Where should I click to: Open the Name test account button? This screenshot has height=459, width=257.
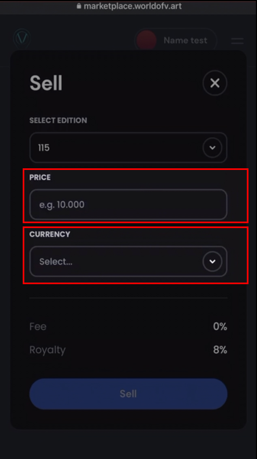click(176, 40)
